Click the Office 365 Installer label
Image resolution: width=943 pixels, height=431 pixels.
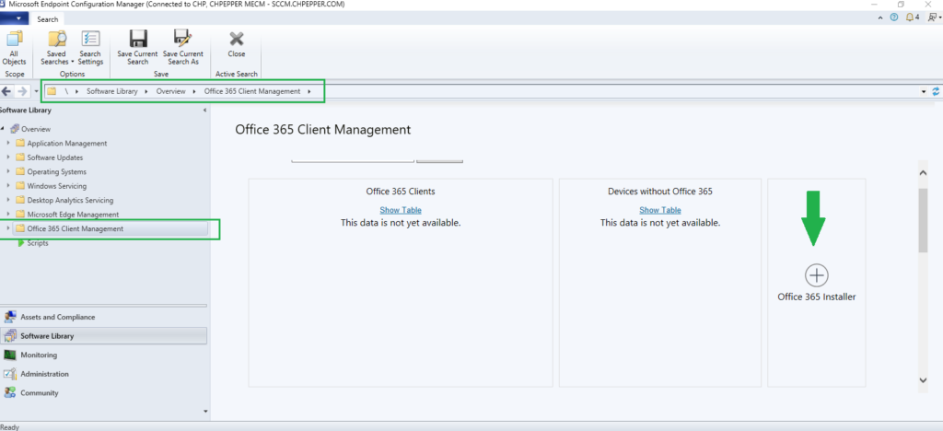tap(816, 297)
